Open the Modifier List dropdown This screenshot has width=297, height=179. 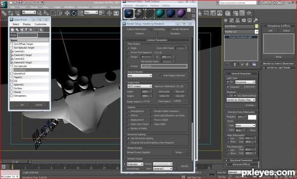(241, 32)
